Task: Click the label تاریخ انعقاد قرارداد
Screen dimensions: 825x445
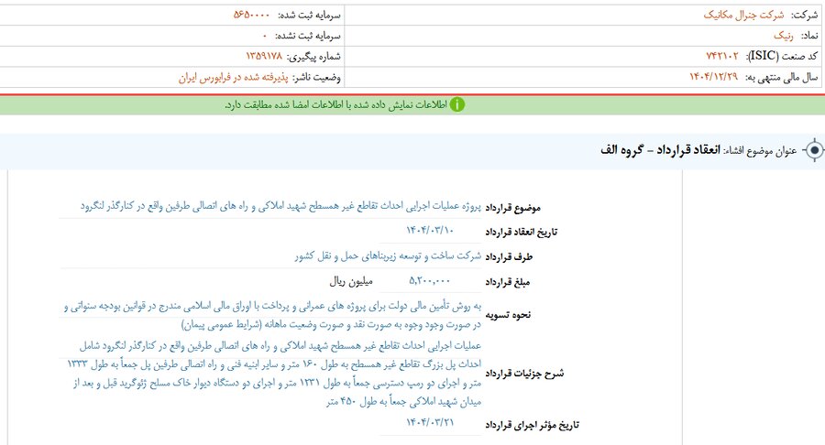Action: 521,233
